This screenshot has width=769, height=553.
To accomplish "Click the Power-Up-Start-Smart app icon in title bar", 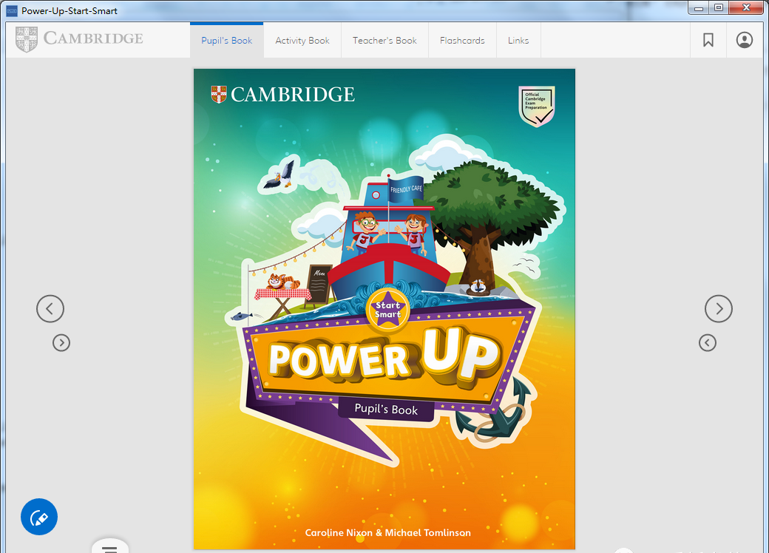I will 11,10.
